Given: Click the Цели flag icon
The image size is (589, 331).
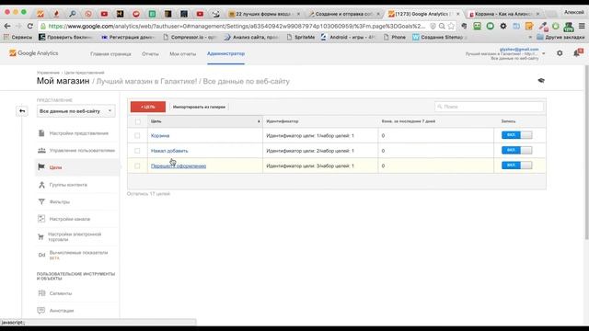Looking at the screenshot, I should [x=41, y=167].
